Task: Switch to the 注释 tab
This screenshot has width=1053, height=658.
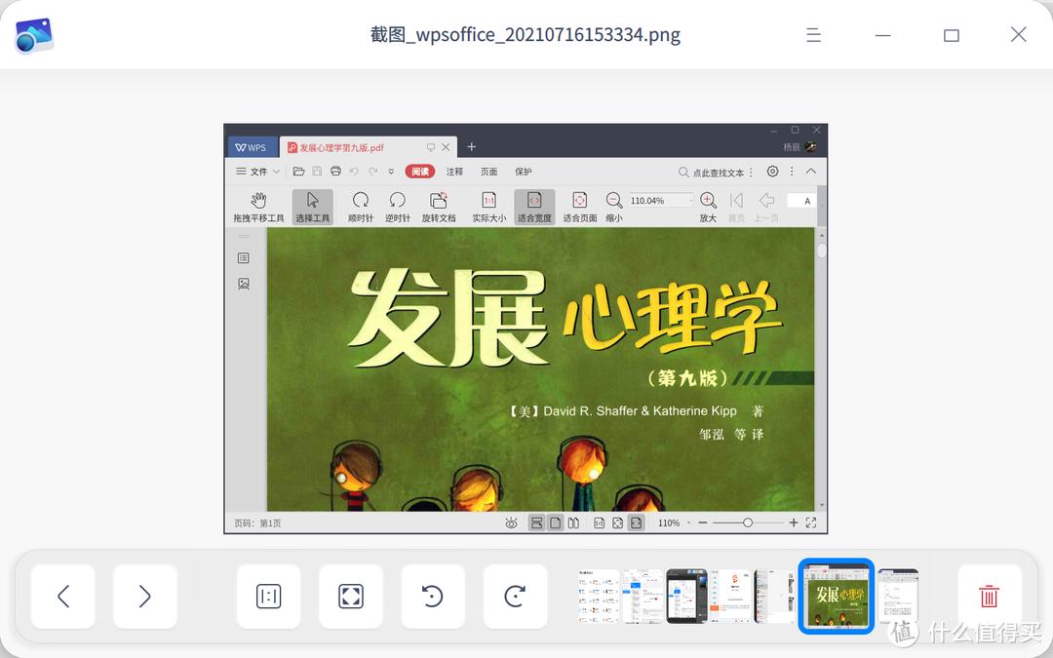Action: (454, 171)
